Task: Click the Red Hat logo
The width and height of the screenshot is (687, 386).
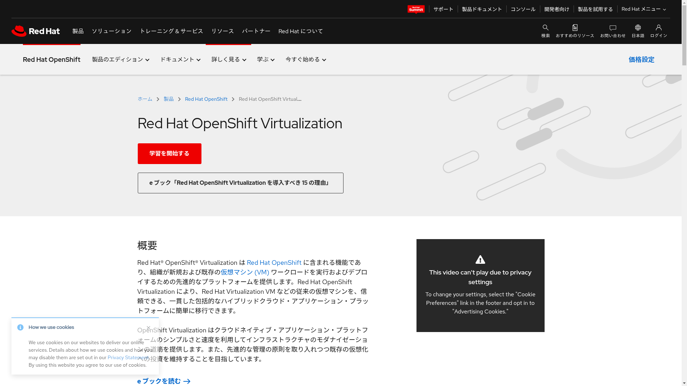Action: pos(35,31)
